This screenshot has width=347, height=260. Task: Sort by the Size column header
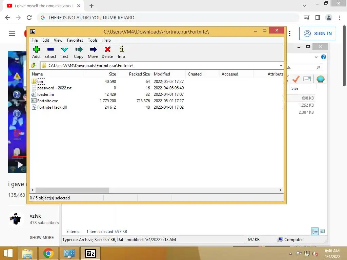tap(101, 74)
